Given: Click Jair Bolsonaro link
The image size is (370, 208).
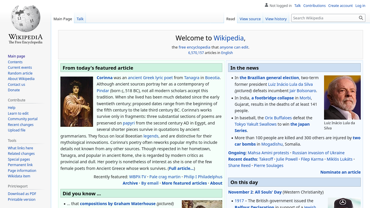Looking at the screenshot, I should [303, 90].
